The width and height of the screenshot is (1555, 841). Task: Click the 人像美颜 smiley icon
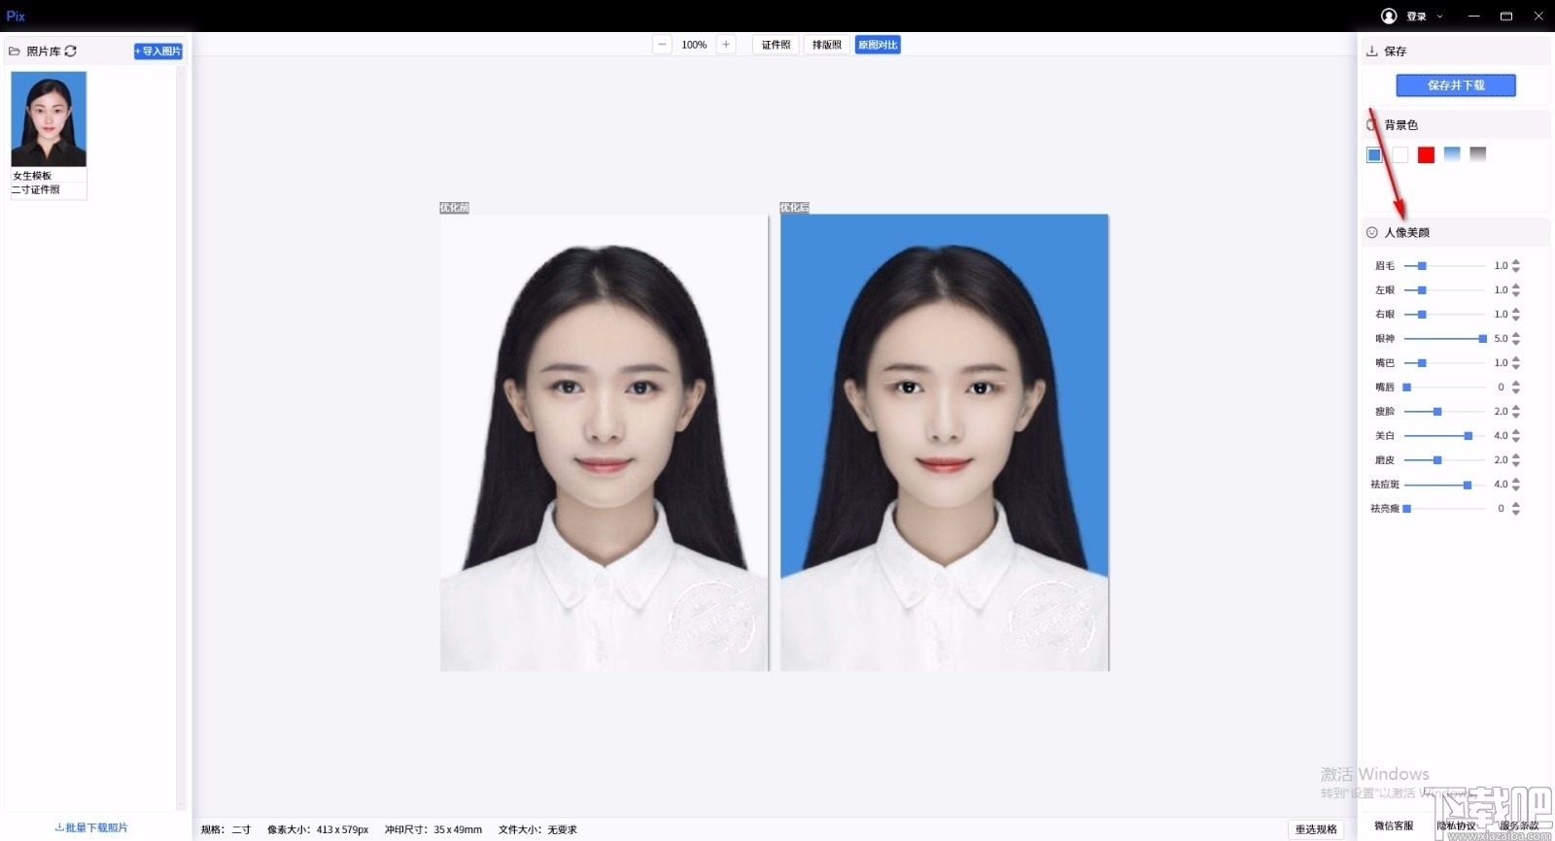[1372, 232]
